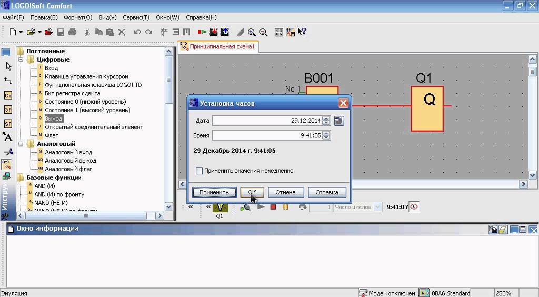Pause the simulation
The height and width of the screenshot is (297, 539).
pyautogui.click(x=285, y=207)
